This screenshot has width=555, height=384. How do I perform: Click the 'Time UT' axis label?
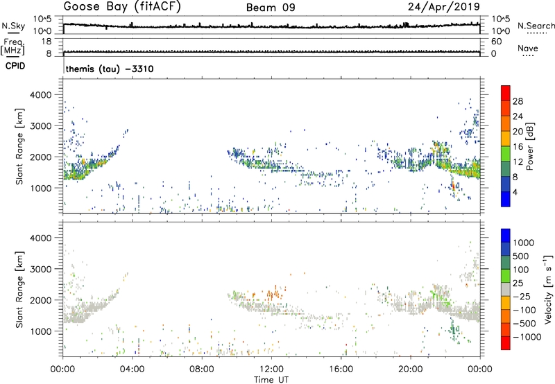point(271,380)
